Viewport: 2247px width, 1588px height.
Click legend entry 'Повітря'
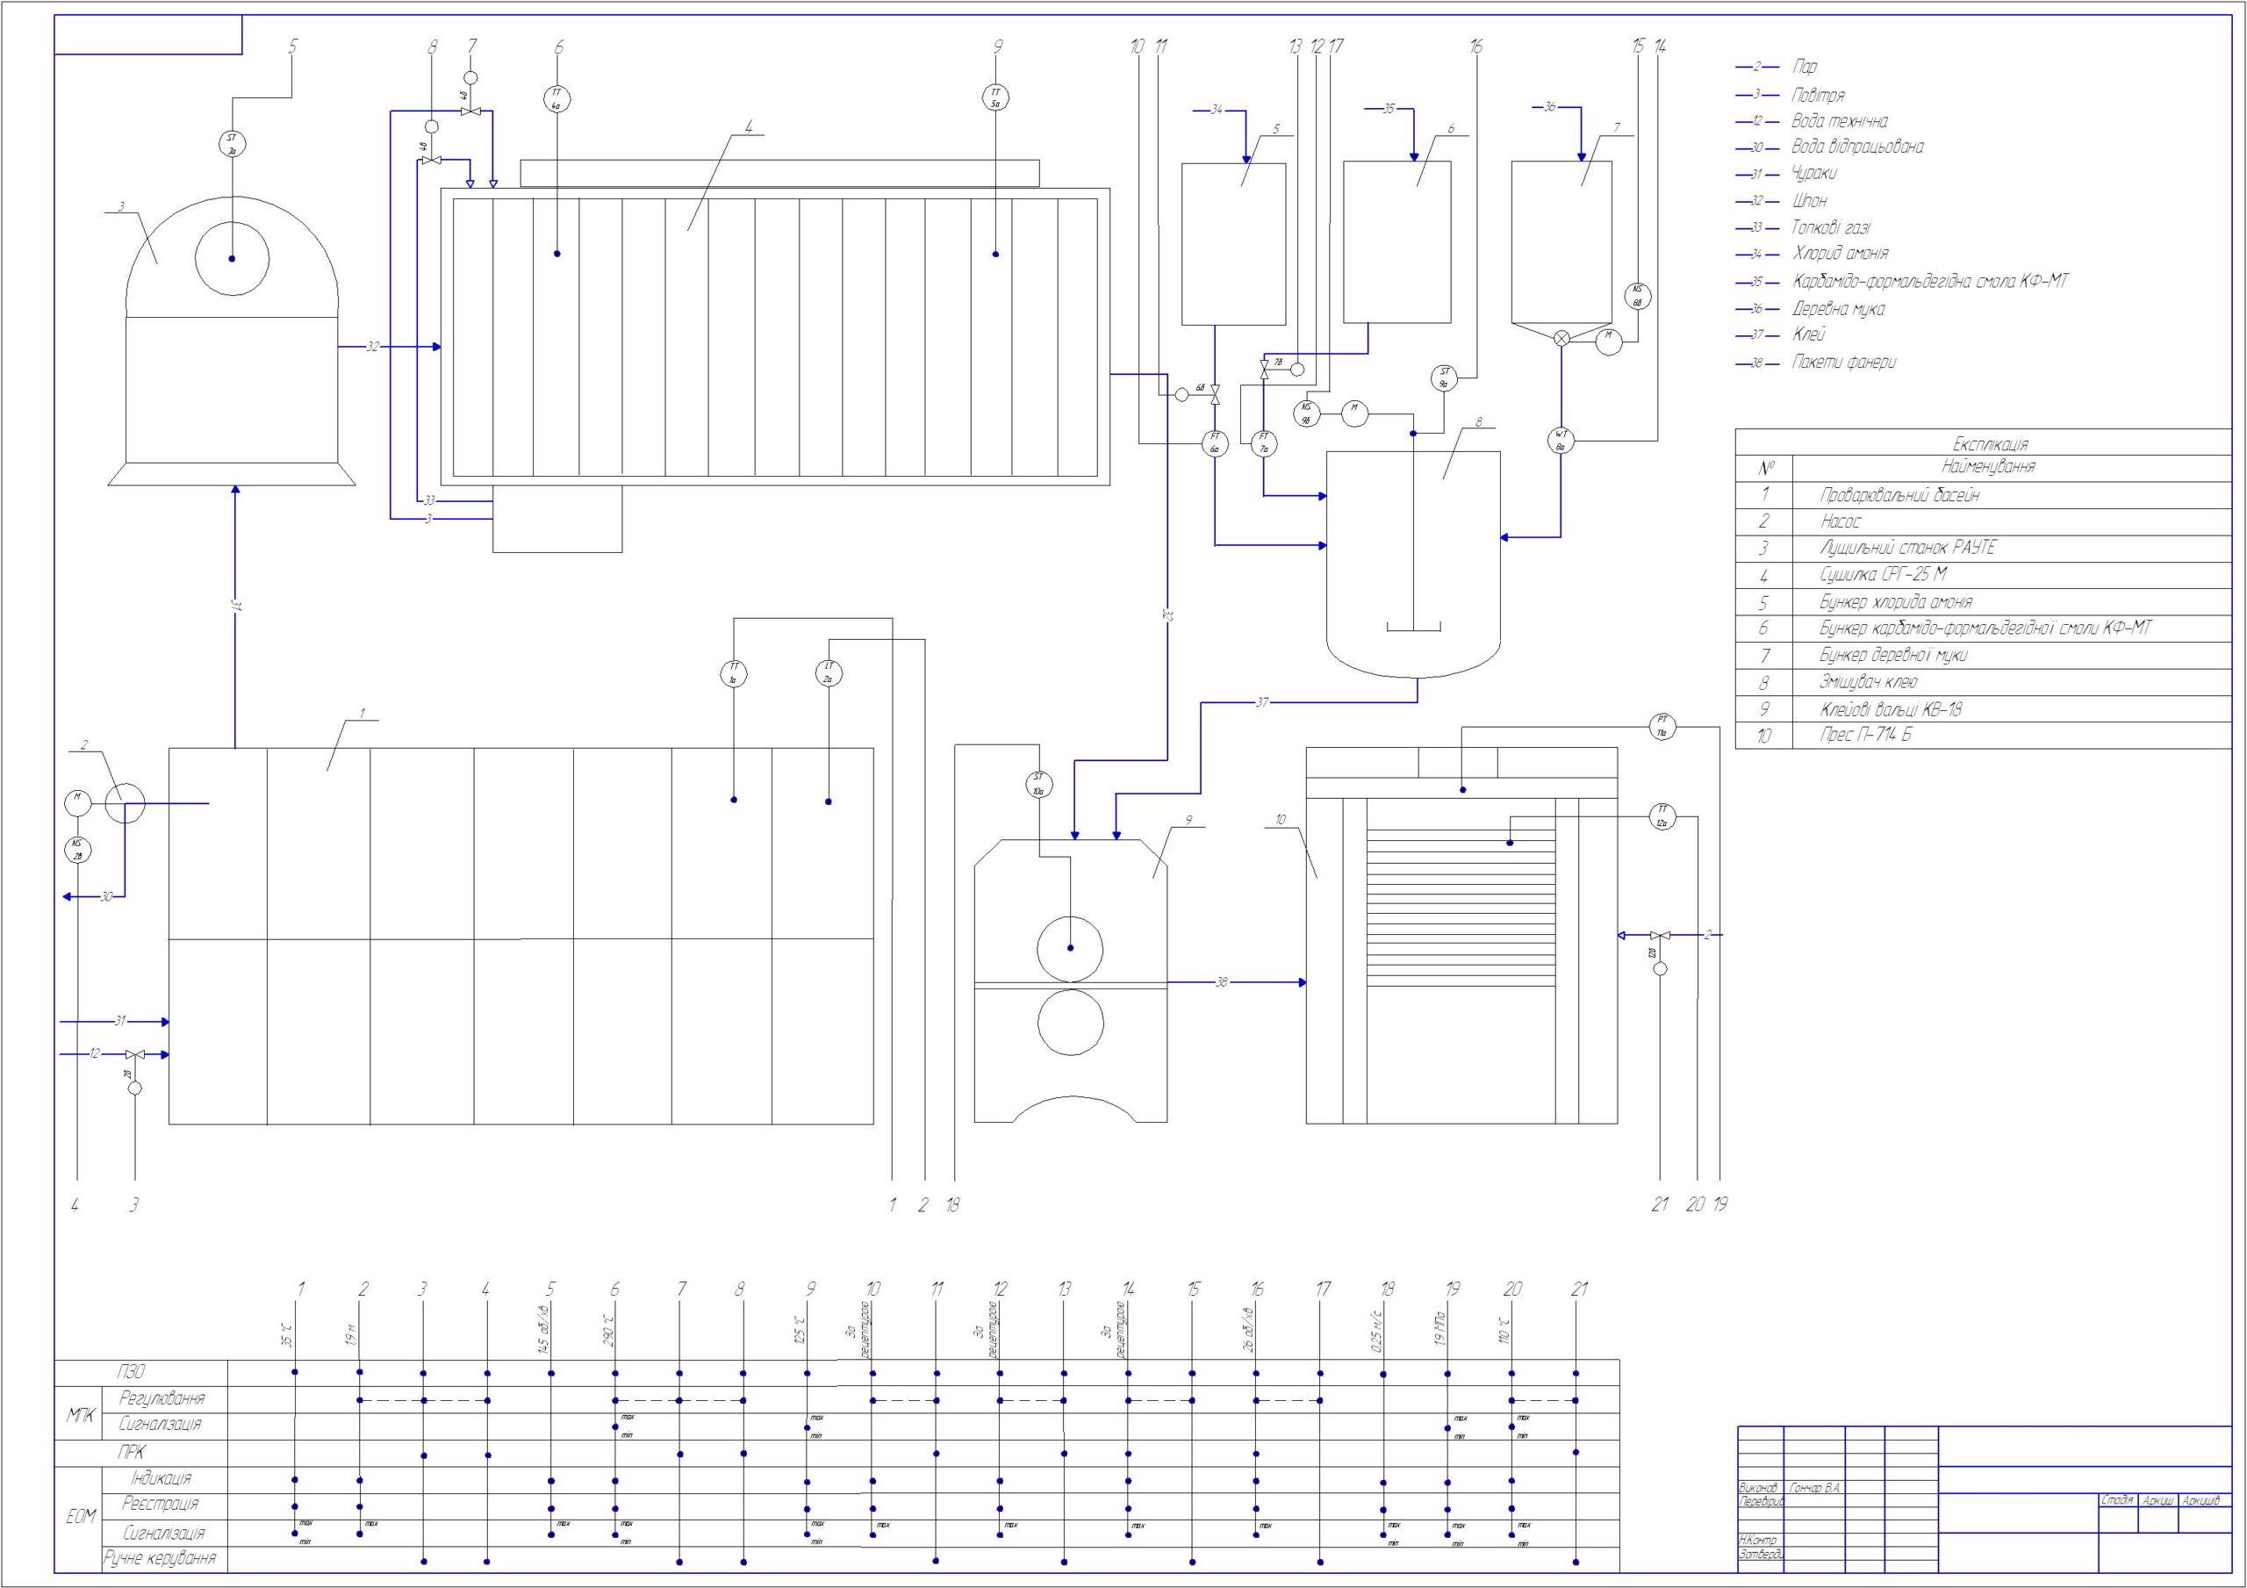[1819, 95]
